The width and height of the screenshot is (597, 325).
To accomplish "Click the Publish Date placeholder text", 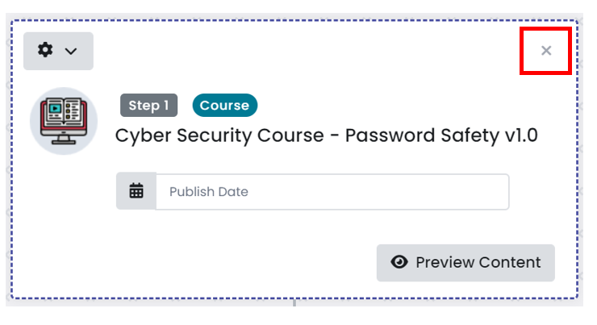I will 209,191.
